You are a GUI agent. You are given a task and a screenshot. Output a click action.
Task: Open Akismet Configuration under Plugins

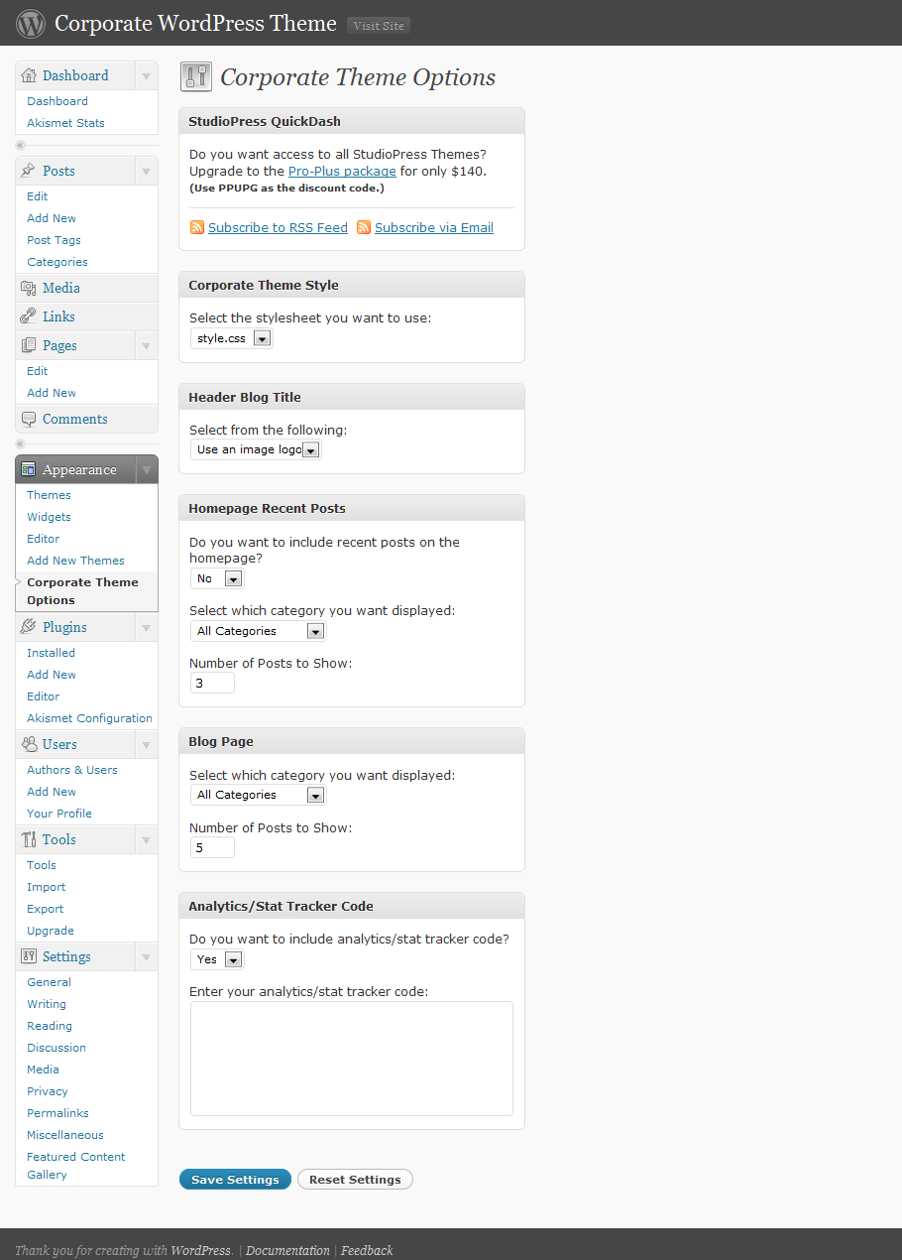pyautogui.click(x=89, y=718)
